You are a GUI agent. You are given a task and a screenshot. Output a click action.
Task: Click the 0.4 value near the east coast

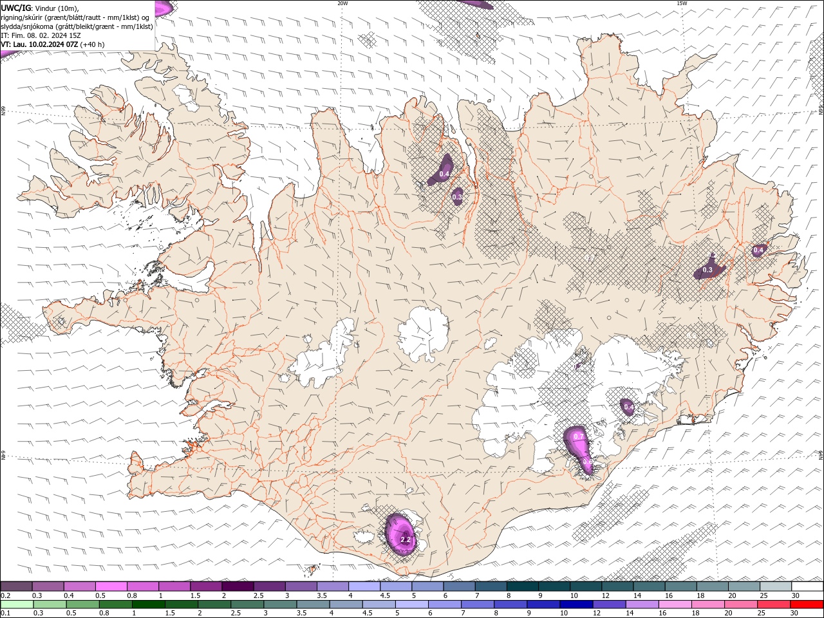point(758,250)
